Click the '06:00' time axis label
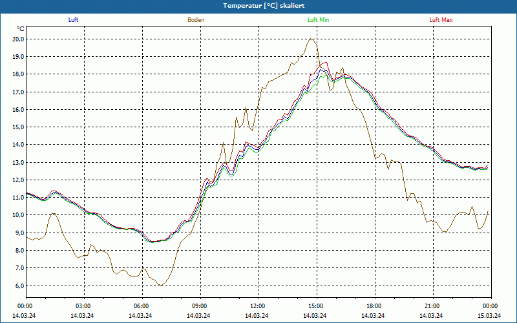 [141, 306]
